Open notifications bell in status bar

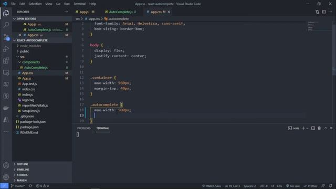pos(330,186)
